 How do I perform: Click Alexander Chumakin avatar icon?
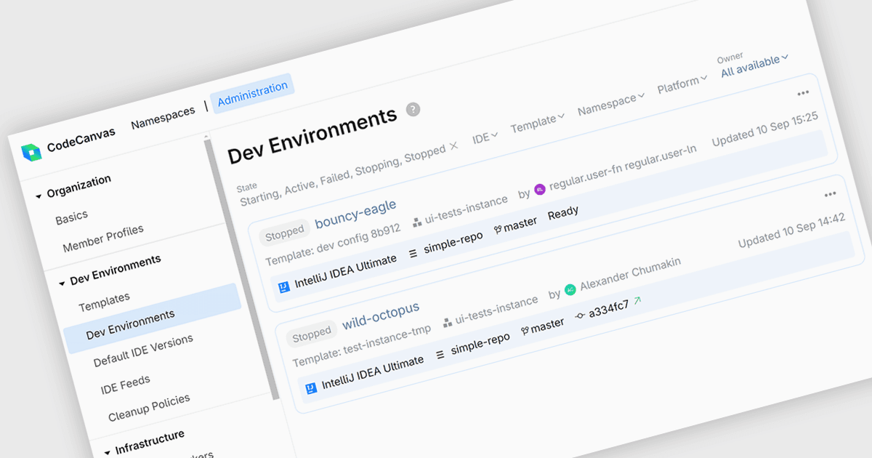pyautogui.click(x=570, y=289)
